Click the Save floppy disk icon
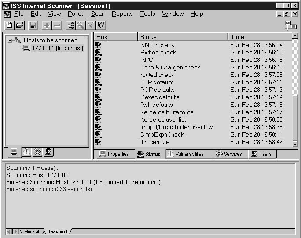The height and width of the screenshot is (238, 301). [33, 25]
